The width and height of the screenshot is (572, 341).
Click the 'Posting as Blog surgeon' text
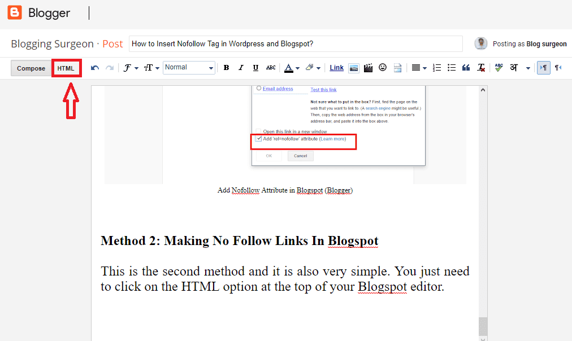point(530,43)
